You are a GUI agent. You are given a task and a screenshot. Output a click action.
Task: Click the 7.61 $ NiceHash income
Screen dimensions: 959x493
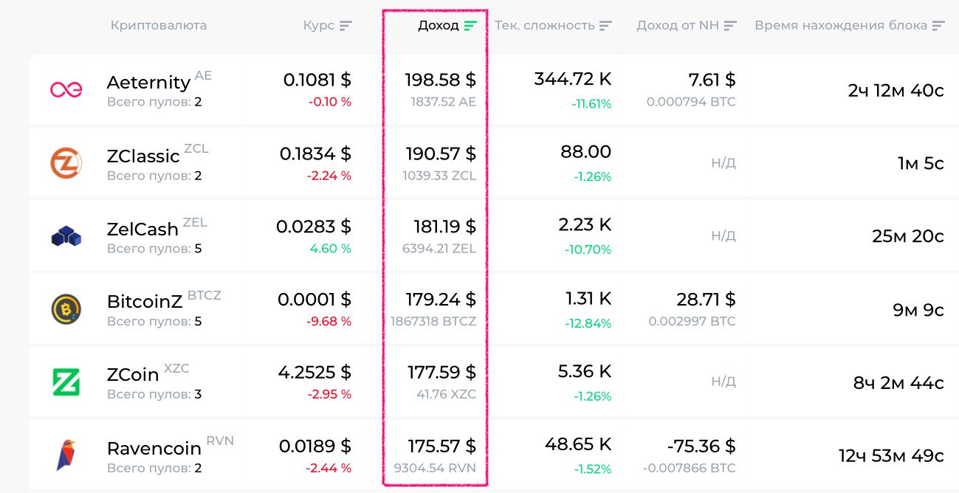[712, 80]
